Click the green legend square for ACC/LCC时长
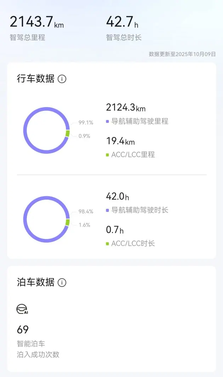Screen dimensions: 223x377 pos(108,244)
